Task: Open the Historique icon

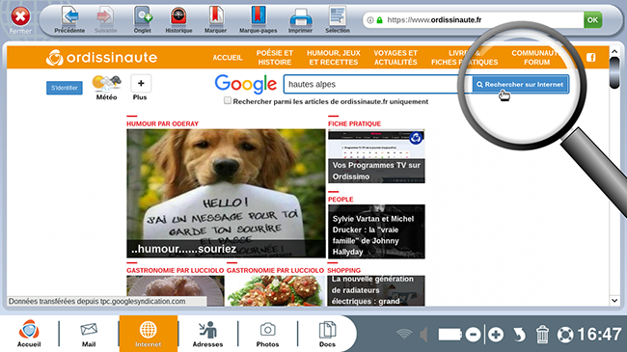Action: (178, 16)
